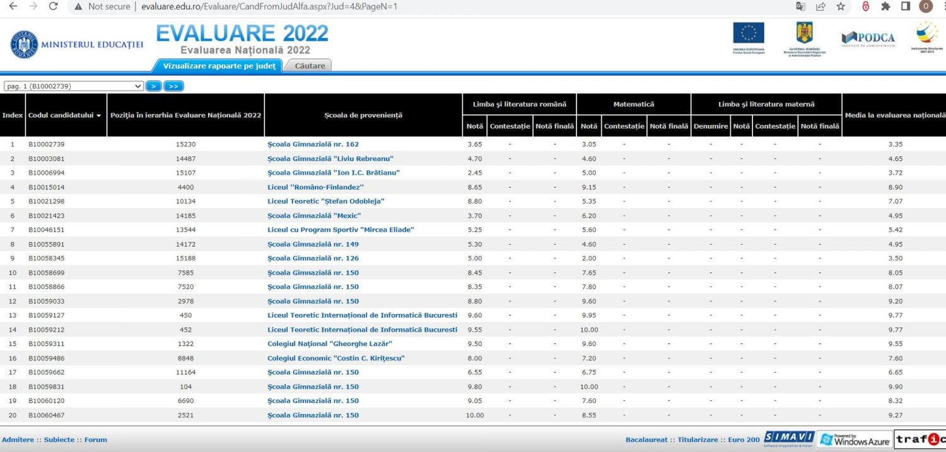Screen dimensions: 946x452
Task: Open the browser translate icon
Action: click(801, 7)
